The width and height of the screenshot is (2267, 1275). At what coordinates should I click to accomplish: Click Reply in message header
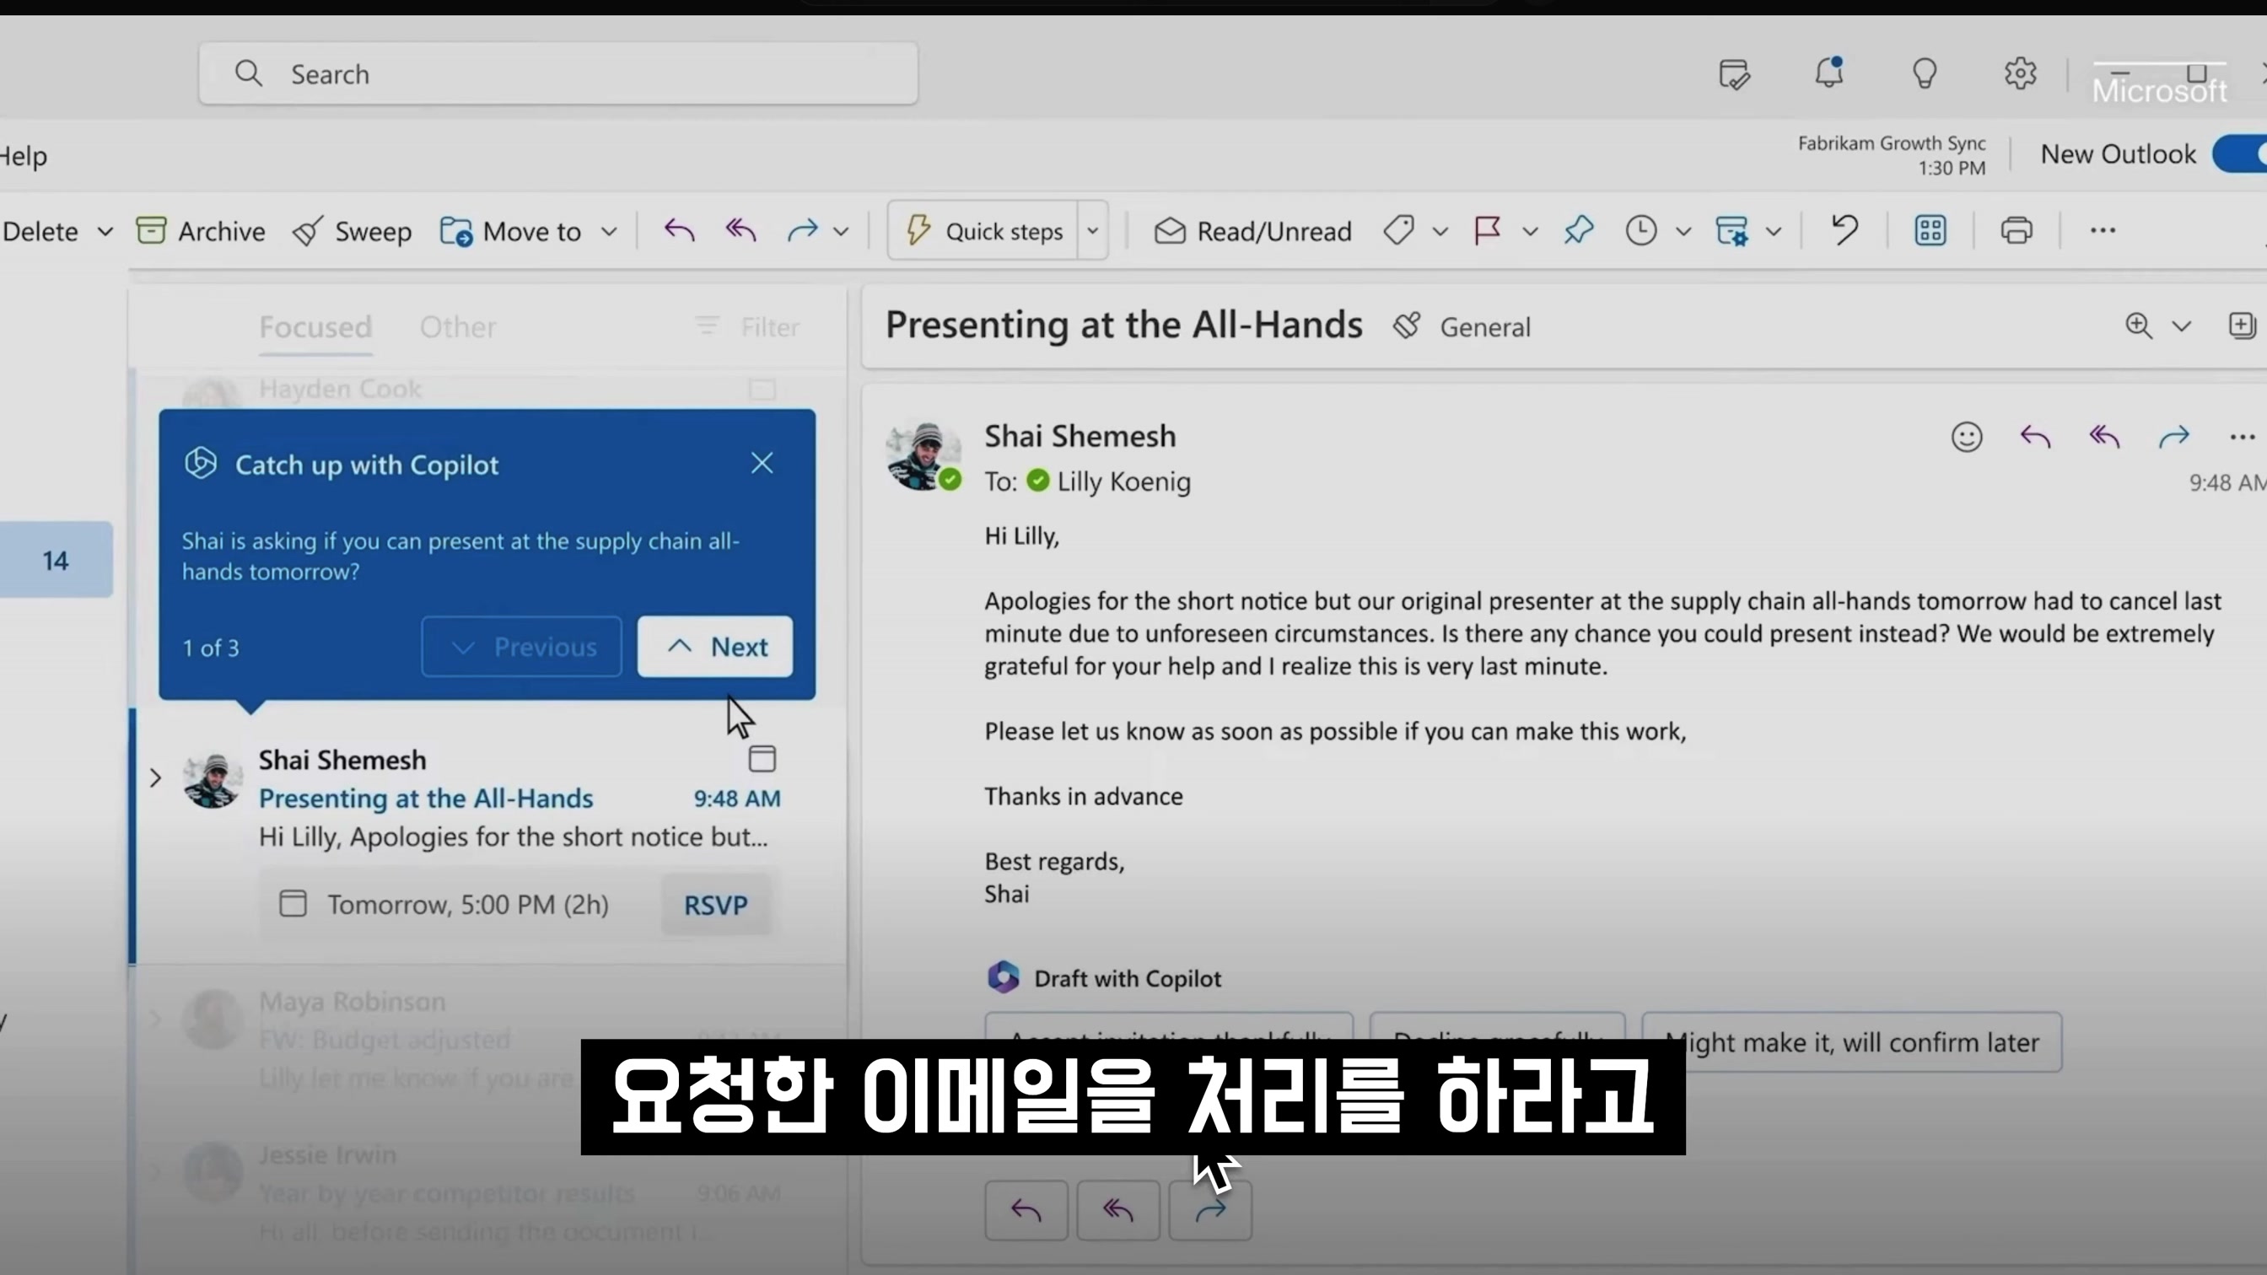pyautogui.click(x=2036, y=437)
